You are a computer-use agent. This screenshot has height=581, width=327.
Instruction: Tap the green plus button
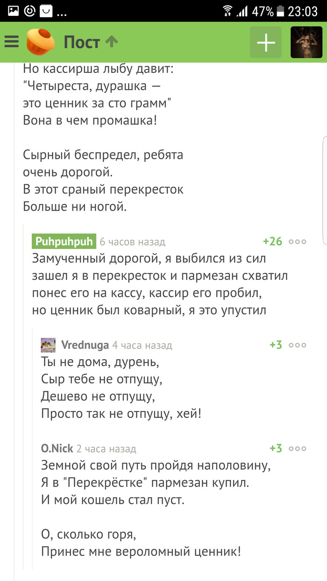266,43
